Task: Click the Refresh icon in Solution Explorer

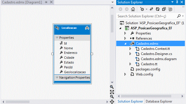Action: coord(158,9)
